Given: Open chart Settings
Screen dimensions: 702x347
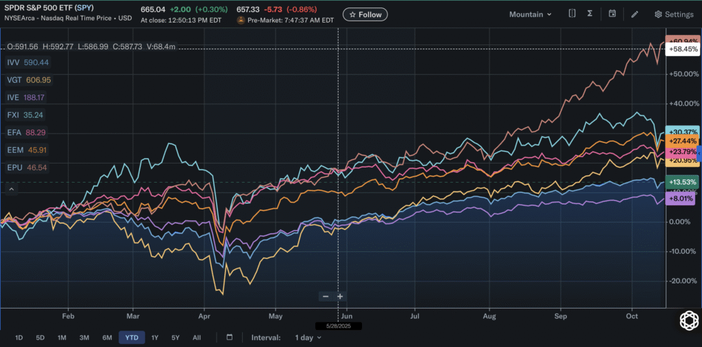Looking at the screenshot, I should click(674, 14).
